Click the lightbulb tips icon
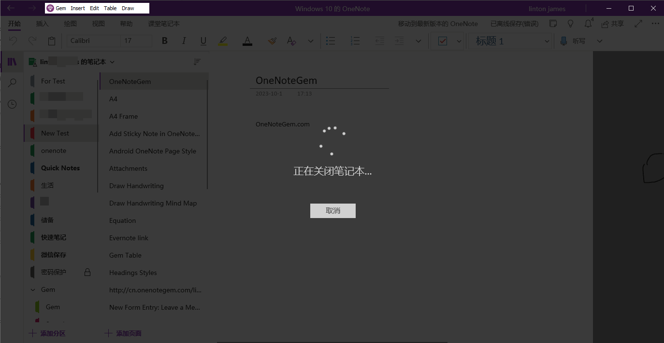Image resolution: width=664 pixels, height=343 pixels. (570, 24)
